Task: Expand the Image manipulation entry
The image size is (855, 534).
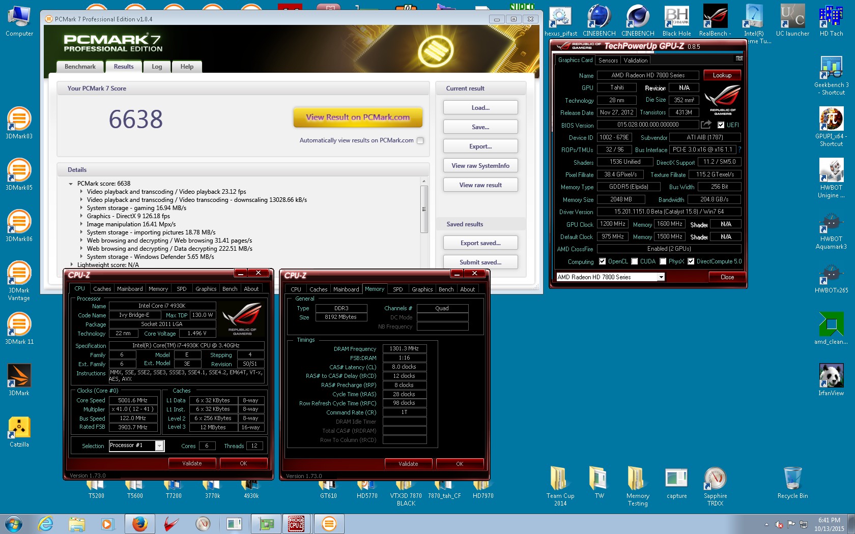Action: click(x=81, y=224)
